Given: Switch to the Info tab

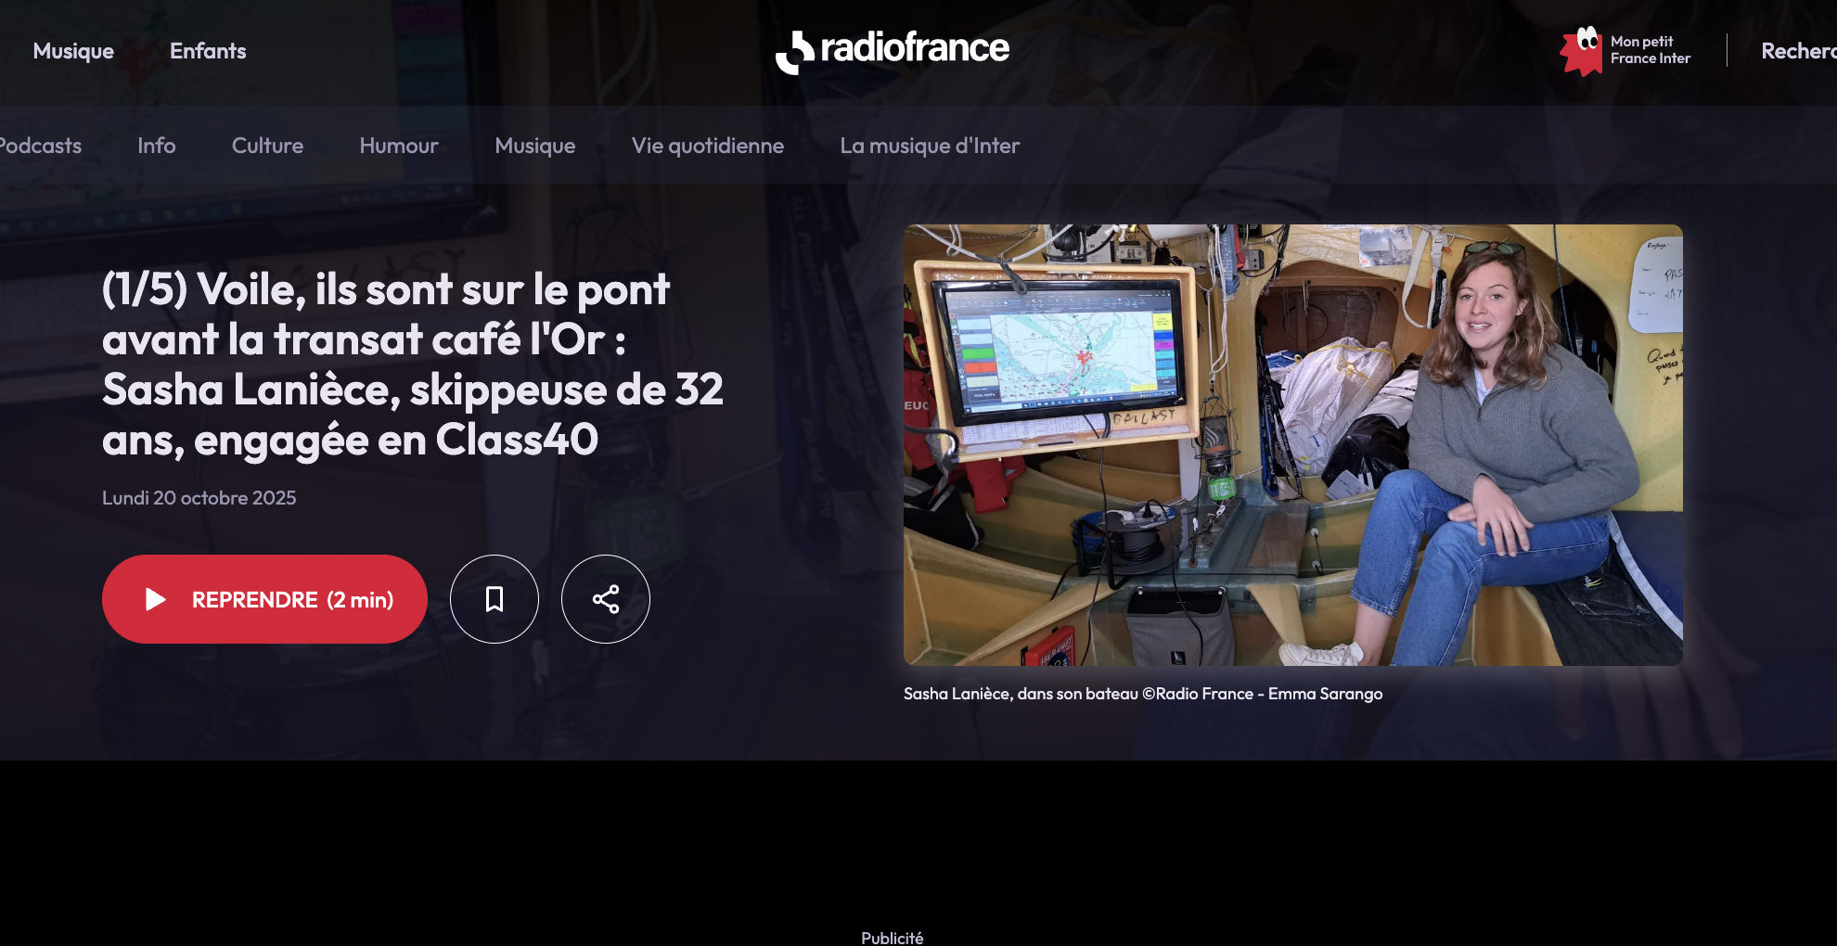Looking at the screenshot, I should click(x=157, y=146).
